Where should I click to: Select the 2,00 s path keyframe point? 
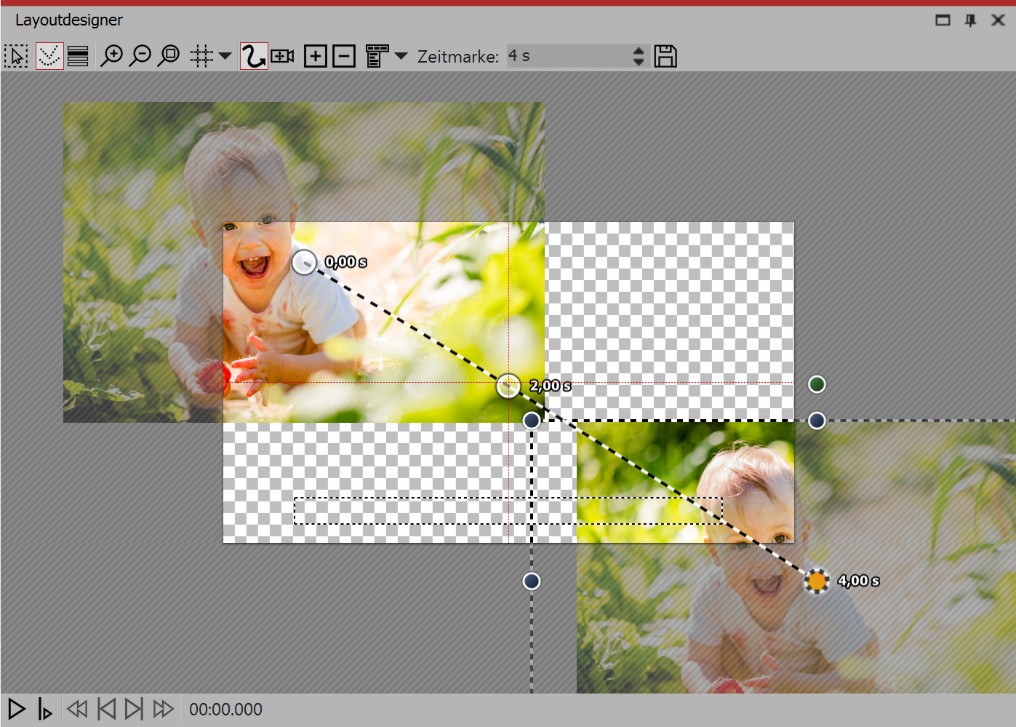(508, 386)
